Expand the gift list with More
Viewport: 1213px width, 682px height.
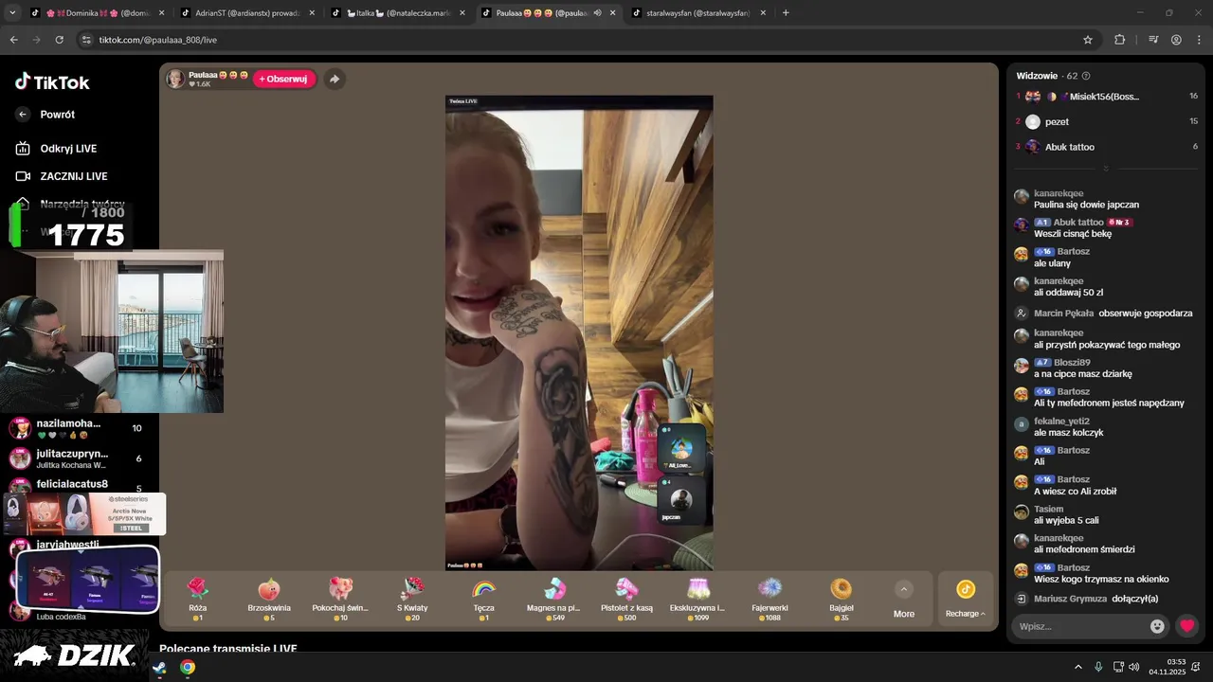904,600
